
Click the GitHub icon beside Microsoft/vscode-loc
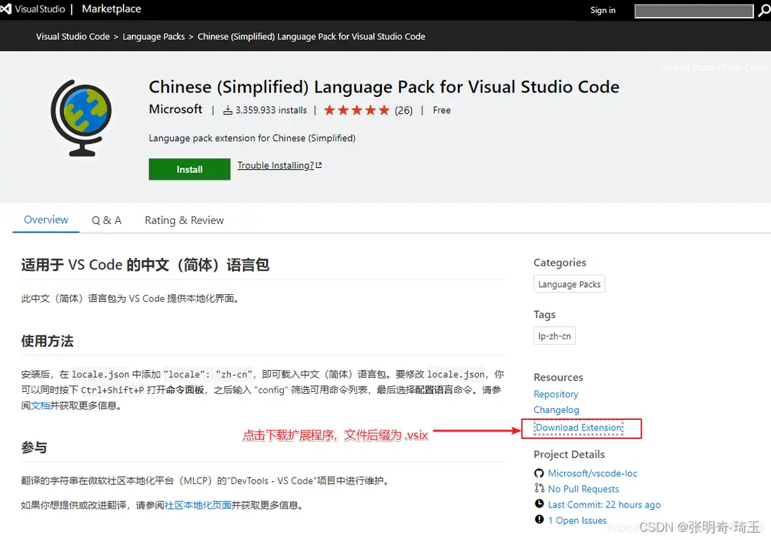coord(539,473)
